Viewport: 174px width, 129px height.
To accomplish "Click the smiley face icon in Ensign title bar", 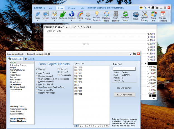I will pyautogui.click(x=141, y=8).
